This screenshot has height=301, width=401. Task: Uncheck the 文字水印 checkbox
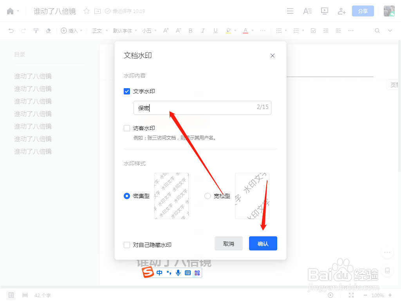pyautogui.click(x=127, y=91)
